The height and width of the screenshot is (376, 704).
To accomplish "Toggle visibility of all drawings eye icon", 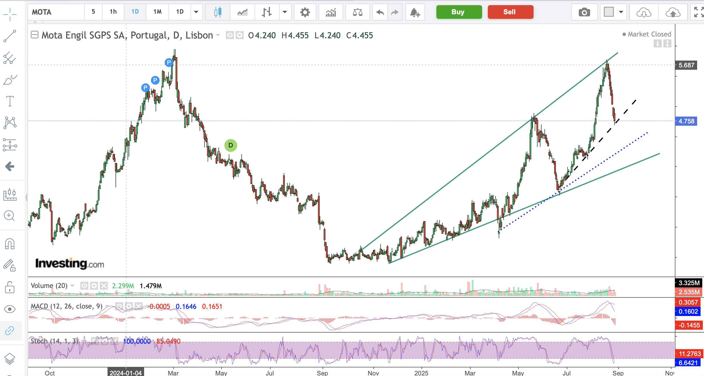I will [10, 309].
